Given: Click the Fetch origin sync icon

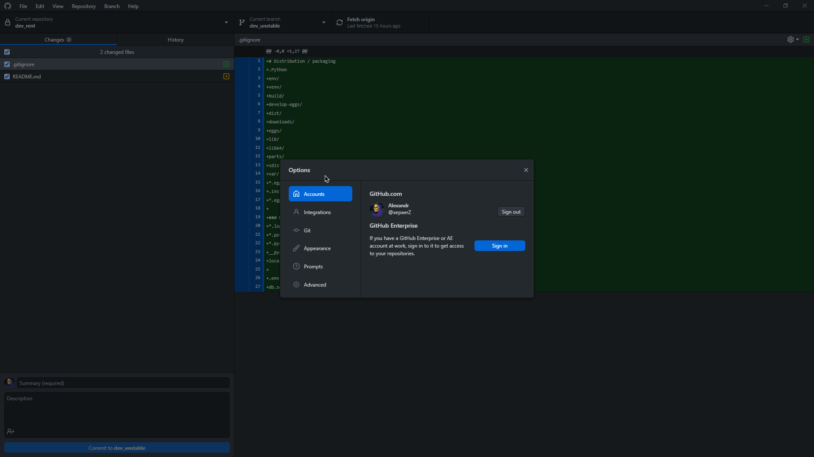Looking at the screenshot, I should tap(340, 22).
